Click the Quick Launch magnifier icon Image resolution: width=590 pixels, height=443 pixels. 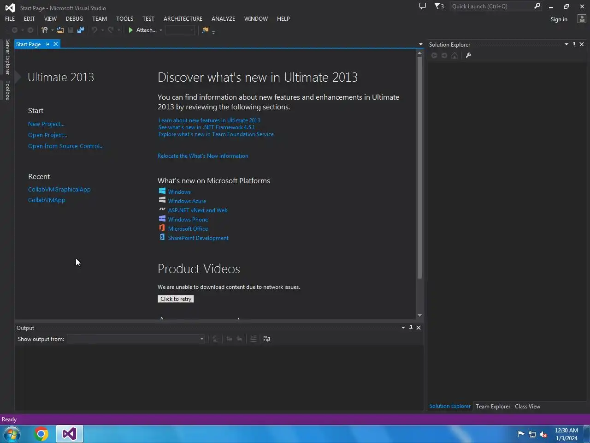click(x=537, y=6)
